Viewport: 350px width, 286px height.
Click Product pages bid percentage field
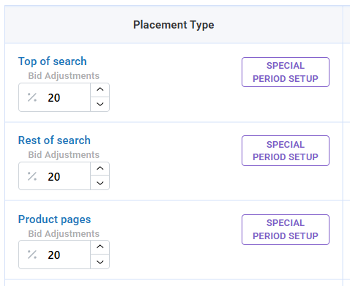54,255
